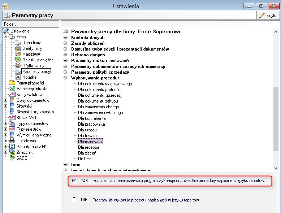Click the Słowniki użytkownika icon
Viewport: 281px width, 213px height.
(12, 112)
